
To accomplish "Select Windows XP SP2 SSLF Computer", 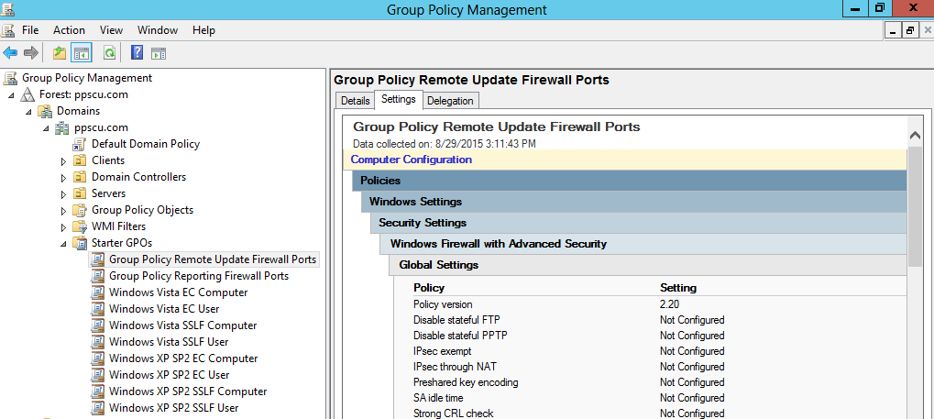I will (x=188, y=391).
